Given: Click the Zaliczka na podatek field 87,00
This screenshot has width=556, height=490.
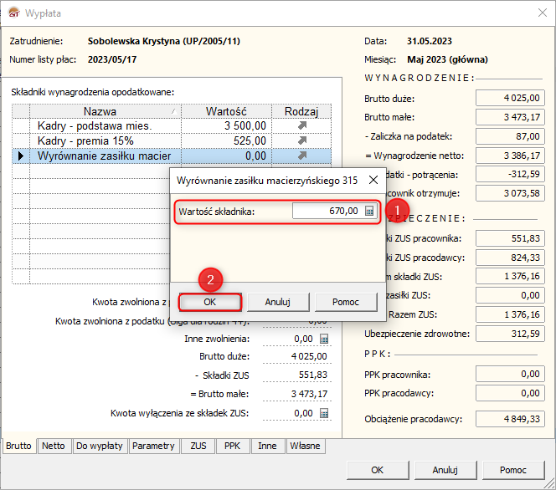Looking at the screenshot, I should [x=510, y=136].
